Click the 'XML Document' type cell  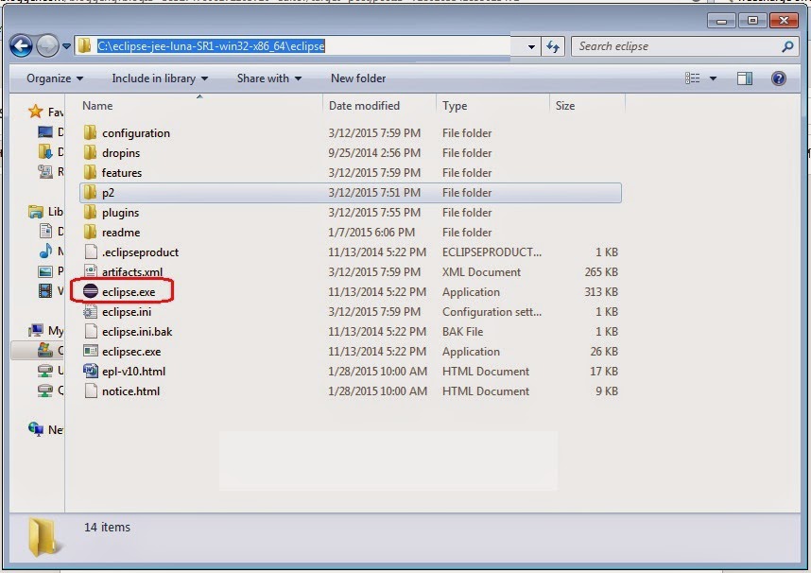click(x=481, y=272)
